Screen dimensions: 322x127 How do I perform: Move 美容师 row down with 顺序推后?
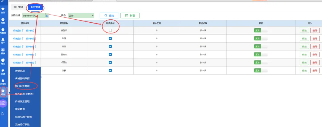point(31,55)
